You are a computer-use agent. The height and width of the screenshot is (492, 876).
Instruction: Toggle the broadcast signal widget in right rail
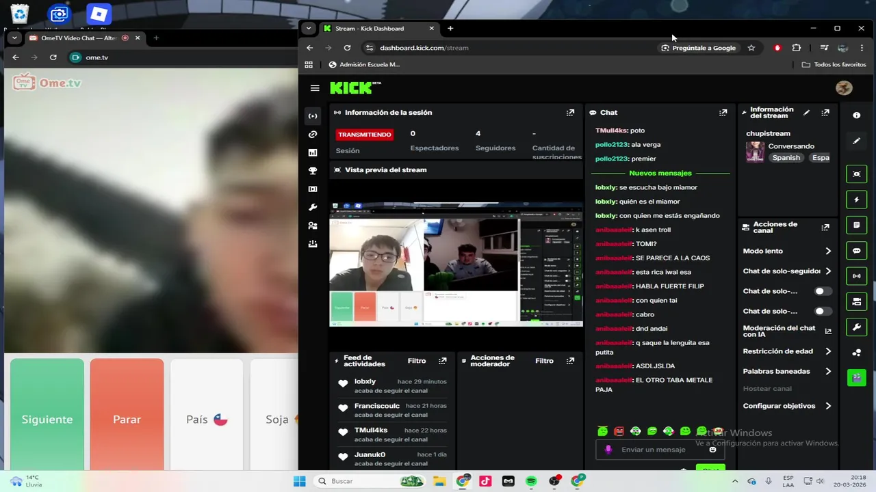857,276
